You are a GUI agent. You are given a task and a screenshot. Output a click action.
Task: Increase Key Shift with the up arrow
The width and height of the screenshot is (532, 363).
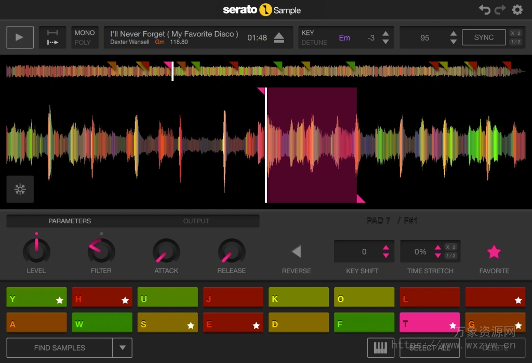pos(387,247)
